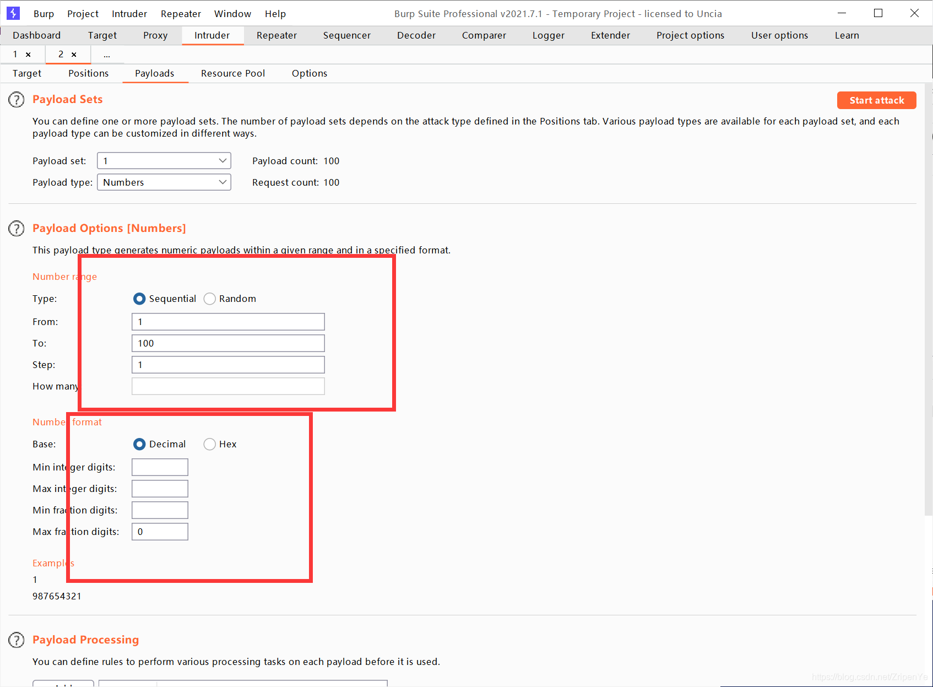933x687 pixels.
Task: Select Random number range type
Action: tap(210, 299)
